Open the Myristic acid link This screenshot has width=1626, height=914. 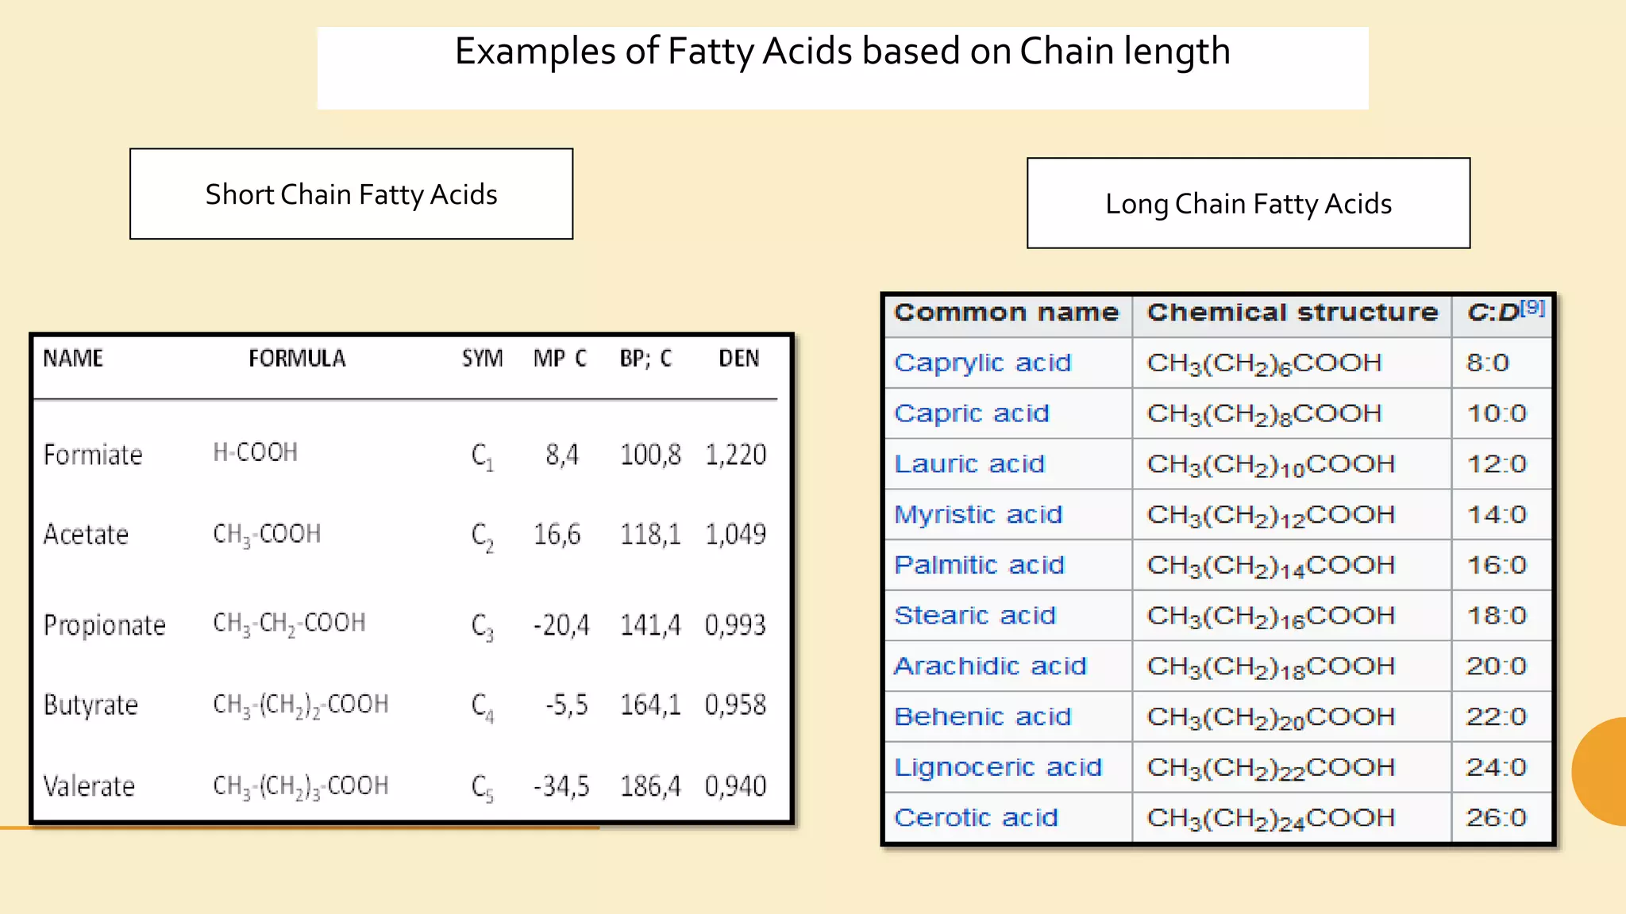pos(978,514)
